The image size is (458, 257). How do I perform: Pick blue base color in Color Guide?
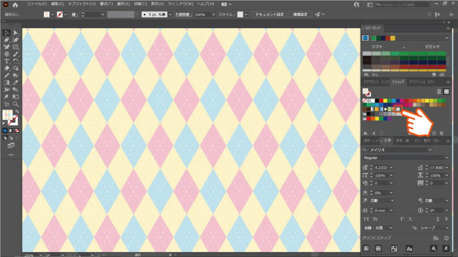tap(365, 38)
